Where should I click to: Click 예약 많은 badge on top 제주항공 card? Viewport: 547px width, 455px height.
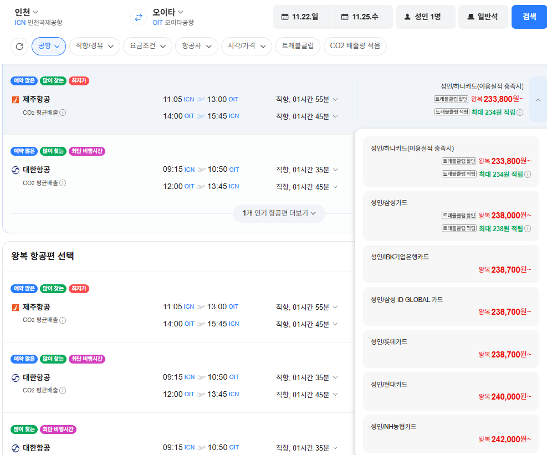[24, 80]
